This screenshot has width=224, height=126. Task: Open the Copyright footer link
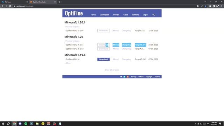[149, 77]
